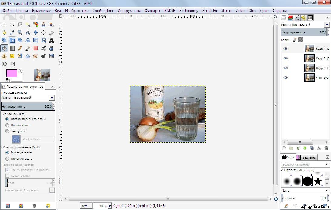Image resolution: width=331 pixels, height=210 pixels.
Task: Choose fill type Цветом фона
Action: pyautogui.click(x=7, y=125)
